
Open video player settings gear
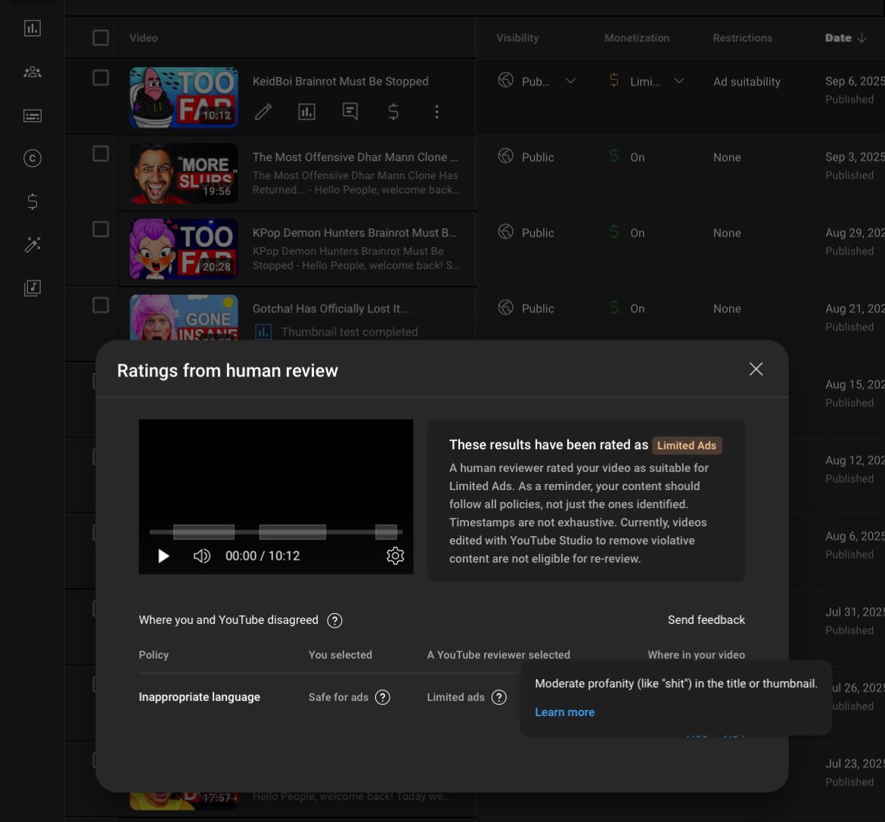[395, 556]
